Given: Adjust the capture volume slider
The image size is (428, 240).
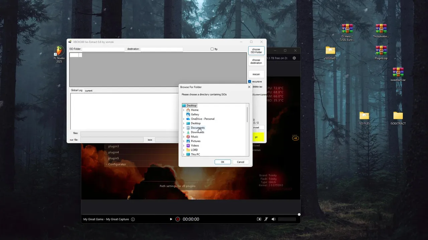Looking at the screenshot, I should (x=287, y=219).
